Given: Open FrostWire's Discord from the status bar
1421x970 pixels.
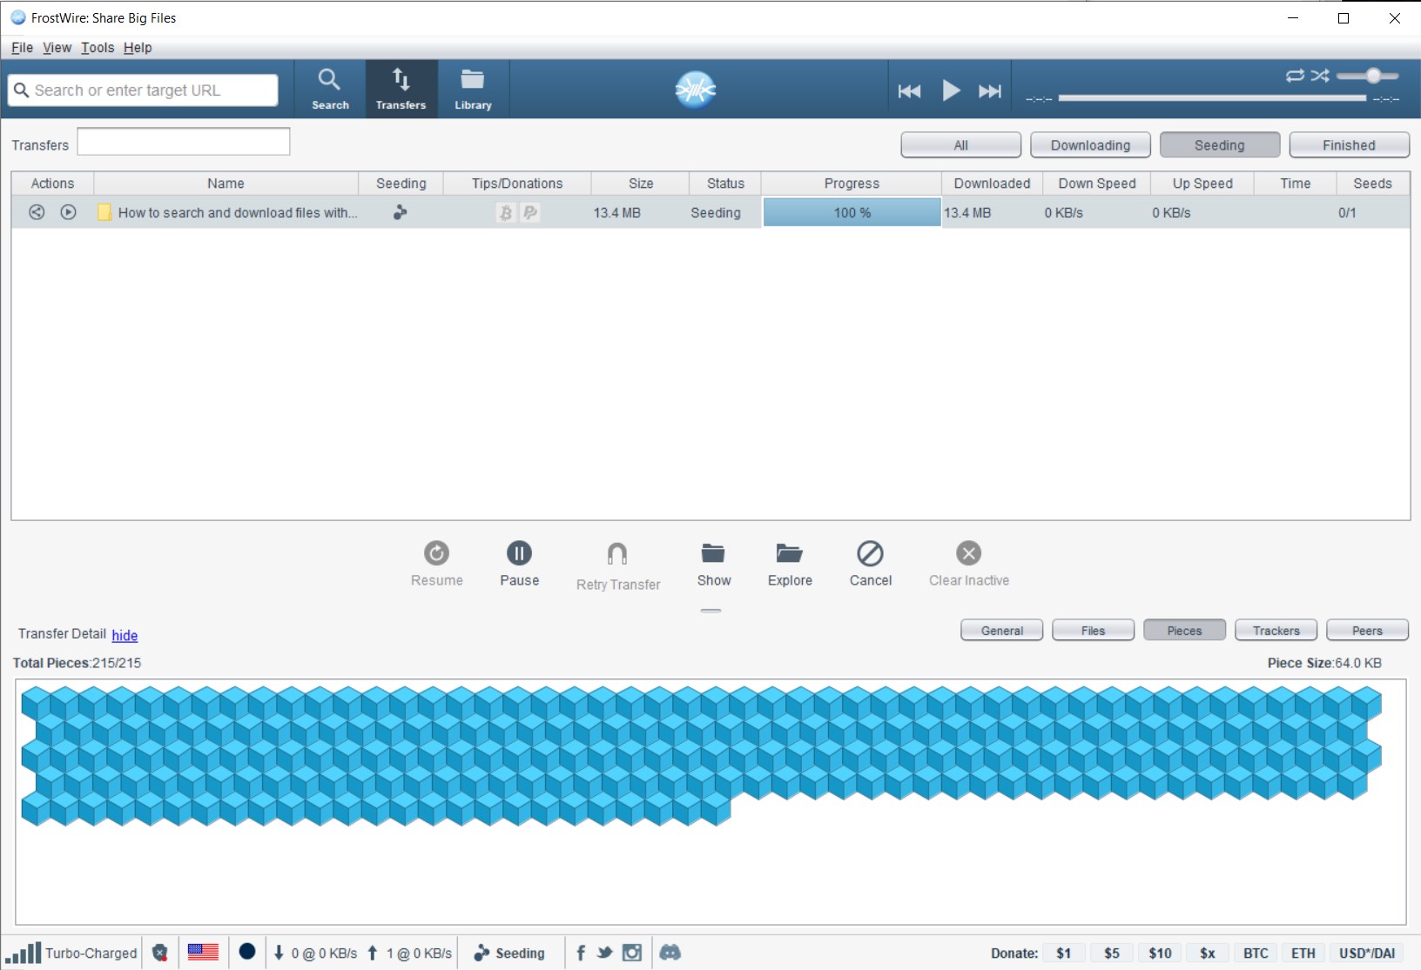Looking at the screenshot, I should pyautogui.click(x=671, y=953).
